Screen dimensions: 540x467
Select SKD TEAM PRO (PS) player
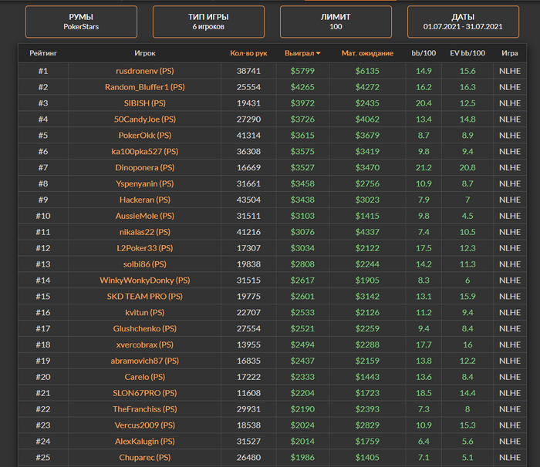point(144,297)
